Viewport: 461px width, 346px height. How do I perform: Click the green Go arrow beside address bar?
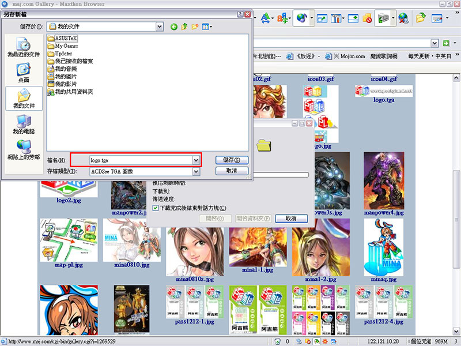point(445,43)
